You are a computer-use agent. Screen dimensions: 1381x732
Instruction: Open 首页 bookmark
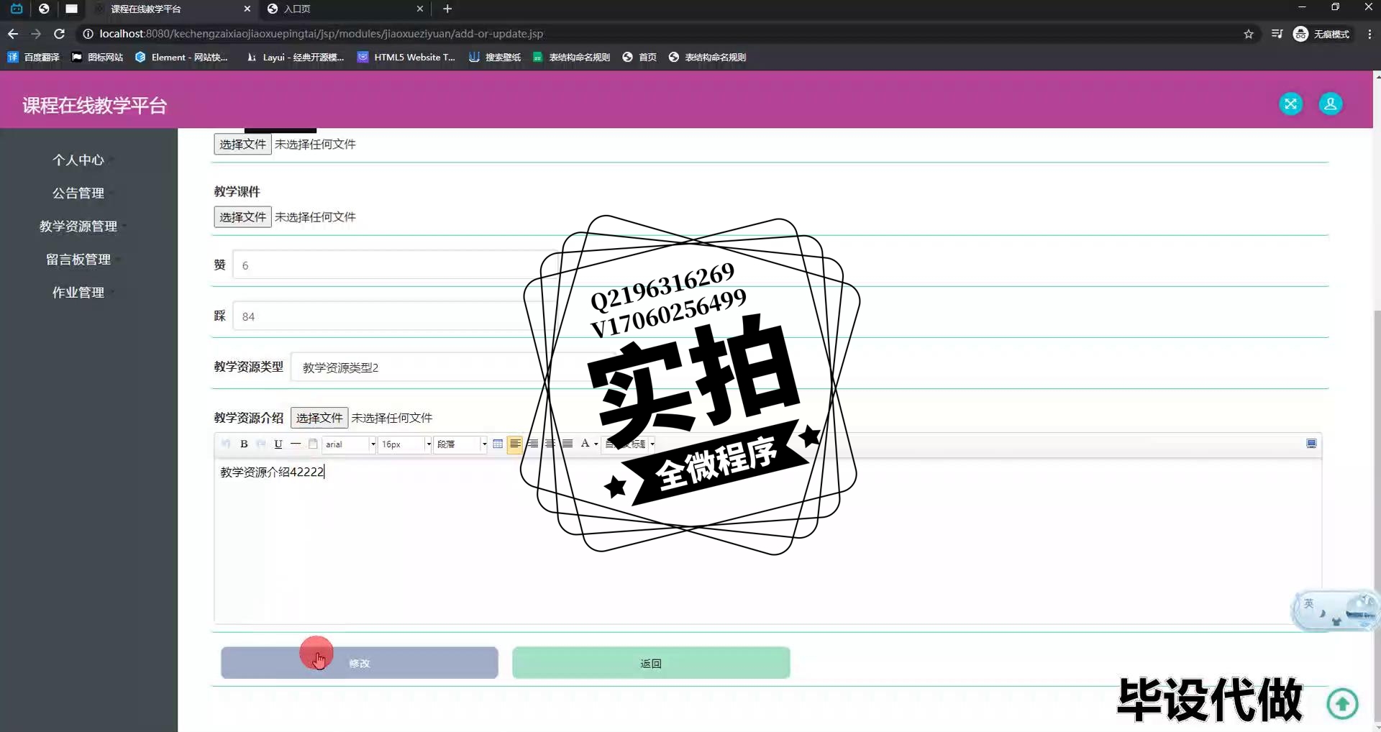[x=639, y=57]
